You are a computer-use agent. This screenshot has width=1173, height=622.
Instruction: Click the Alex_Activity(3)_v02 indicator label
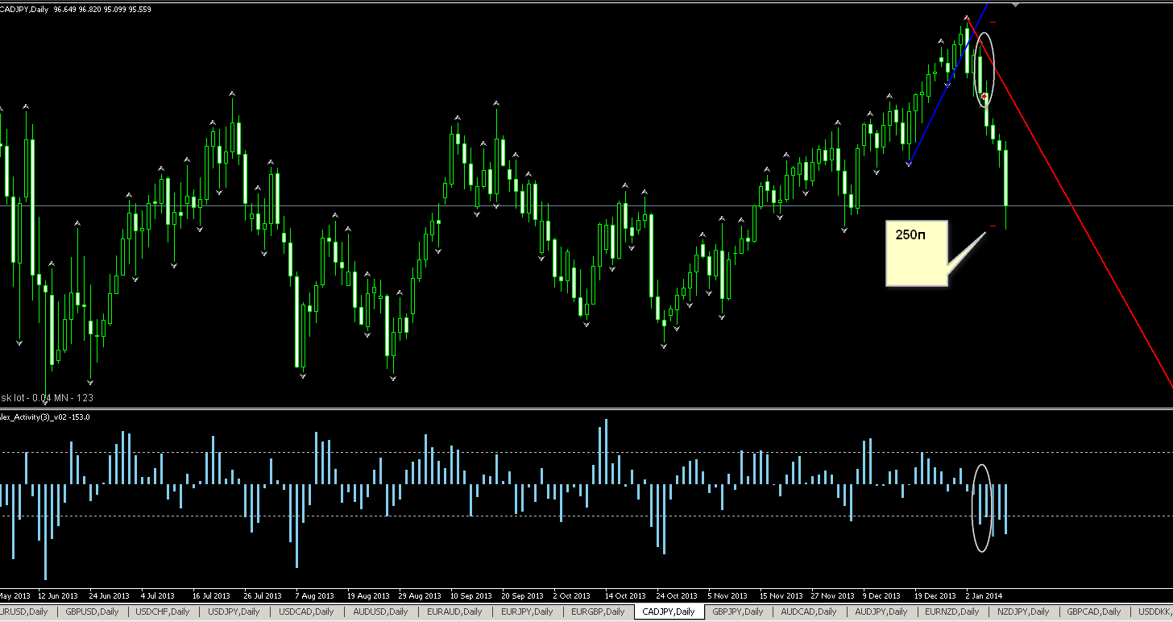44,417
